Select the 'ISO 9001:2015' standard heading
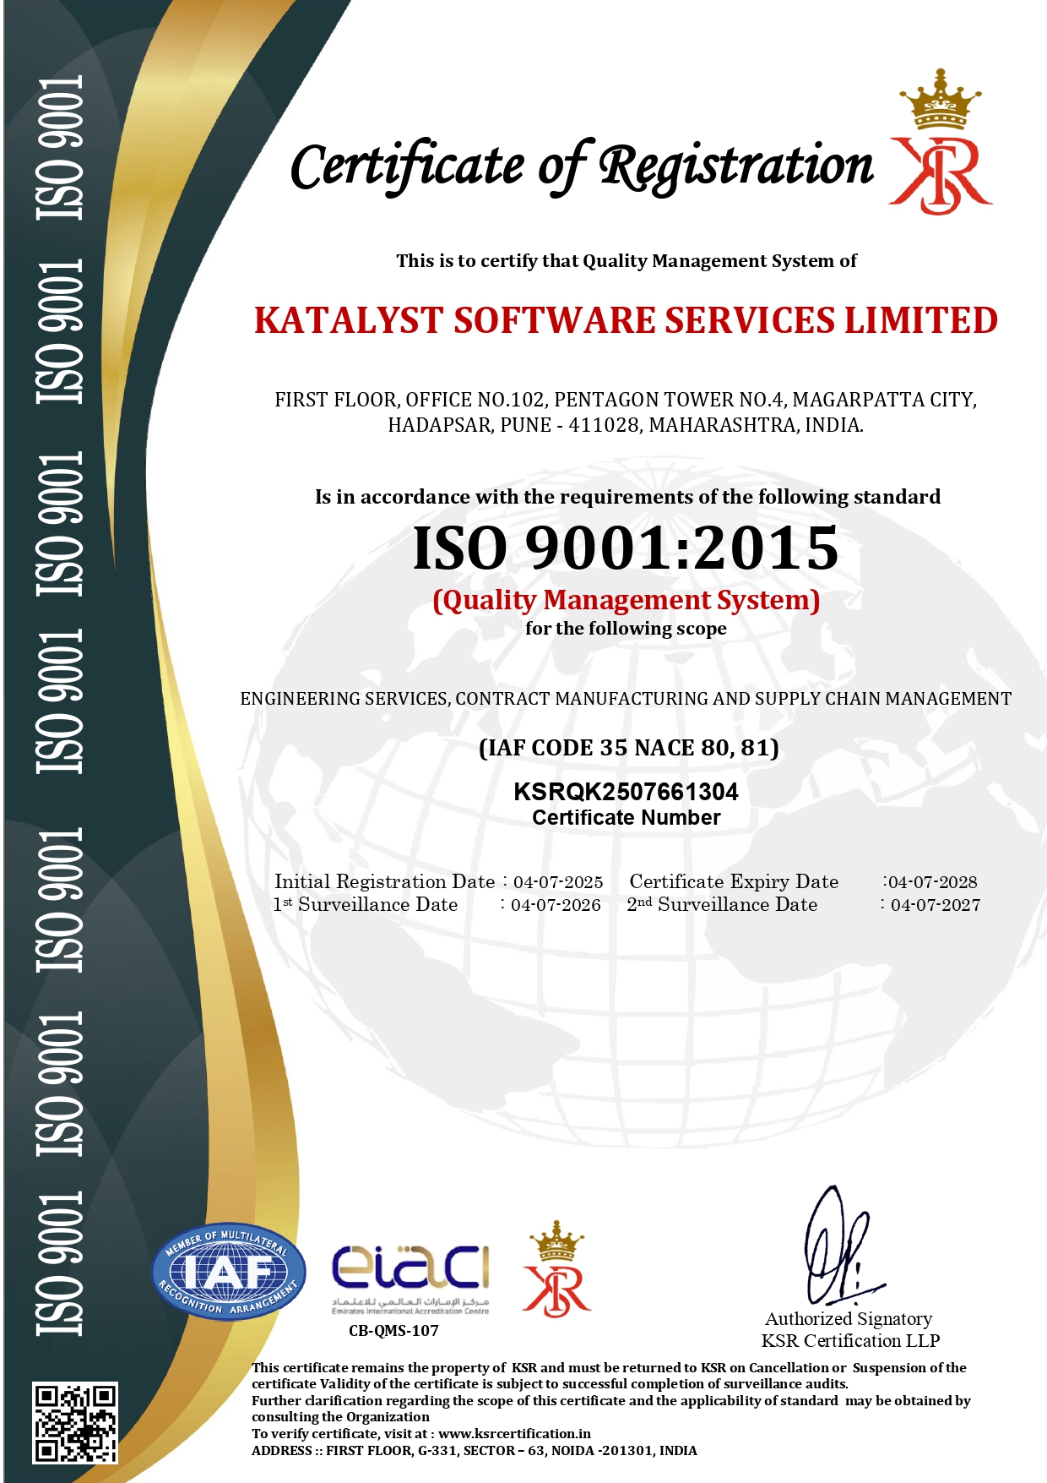Image resolution: width=1047 pixels, height=1483 pixels. pyautogui.click(x=626, y=548)
